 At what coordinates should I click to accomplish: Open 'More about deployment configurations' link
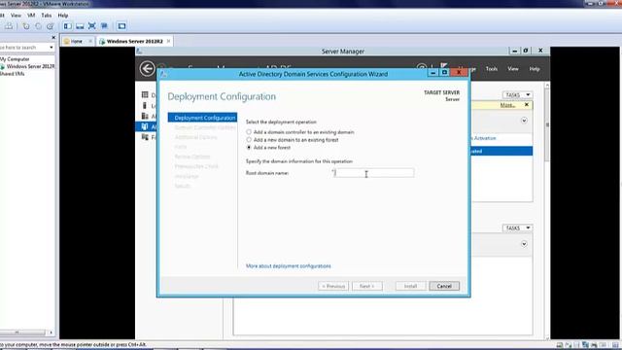[288, 265]
